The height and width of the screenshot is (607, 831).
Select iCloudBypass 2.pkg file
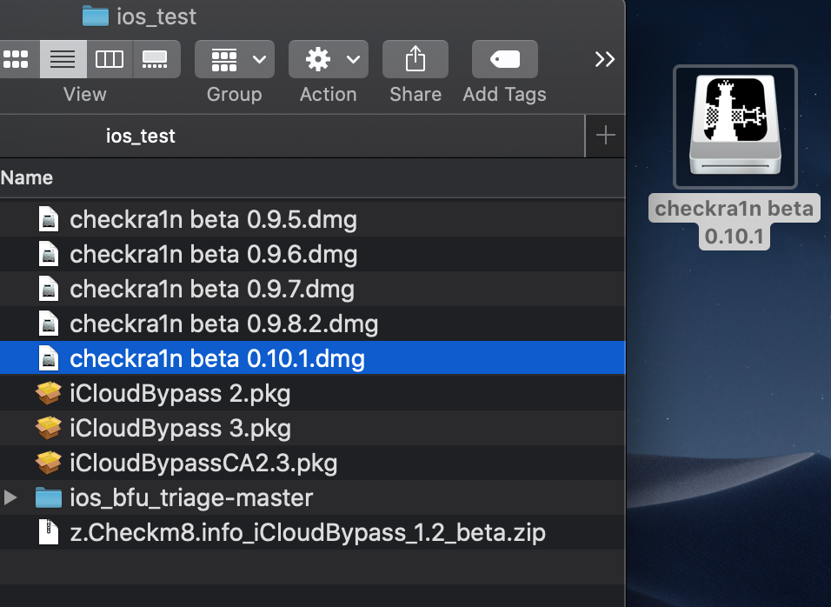click(313, 393)
